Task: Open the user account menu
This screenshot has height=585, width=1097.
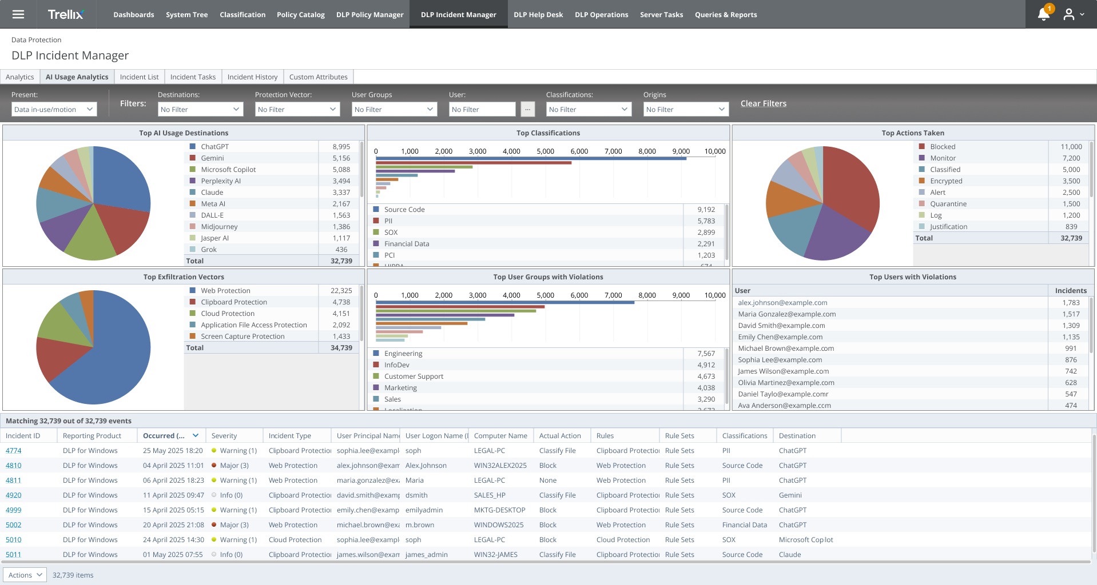Action: [x=1074, y=14]
